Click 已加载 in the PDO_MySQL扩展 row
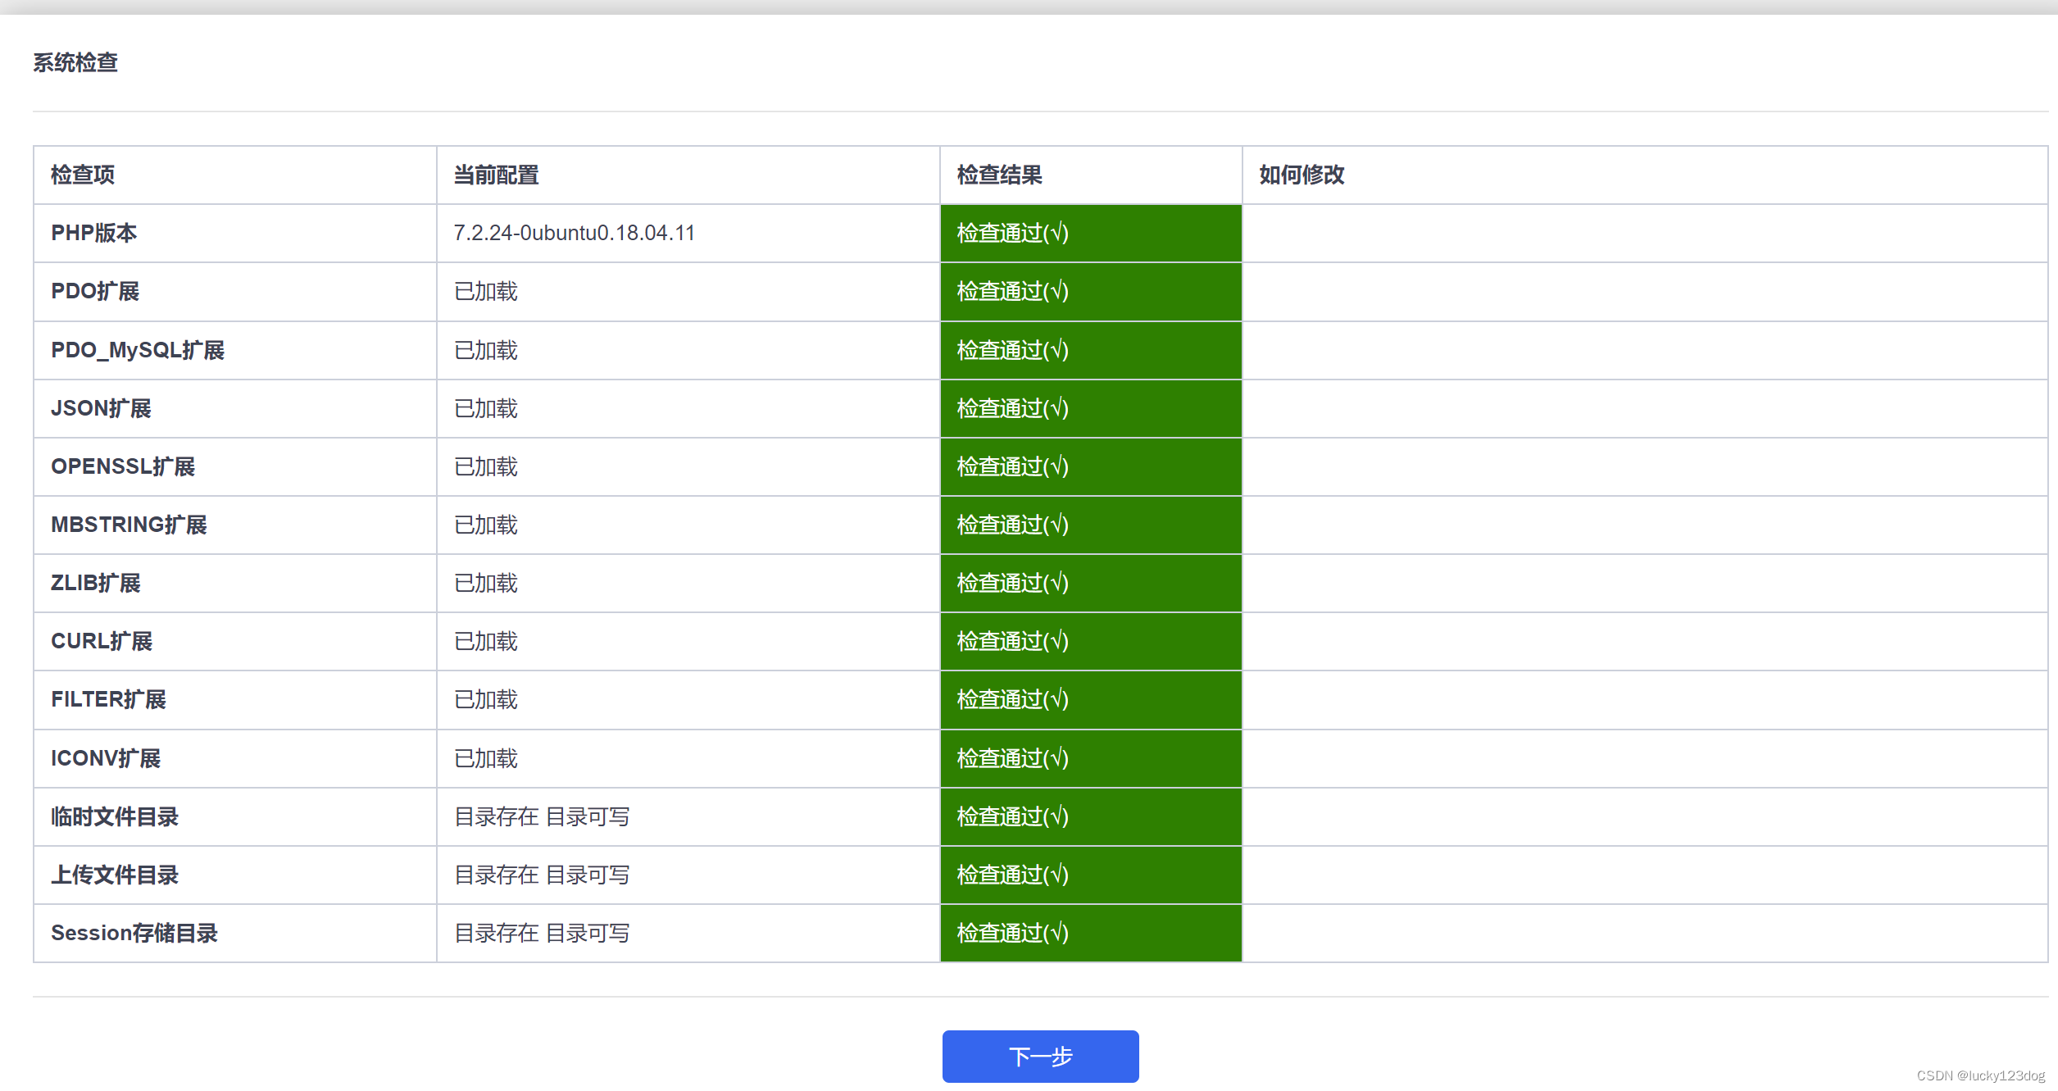The width and height of the screenshot is (2058, 1091). 485,350
